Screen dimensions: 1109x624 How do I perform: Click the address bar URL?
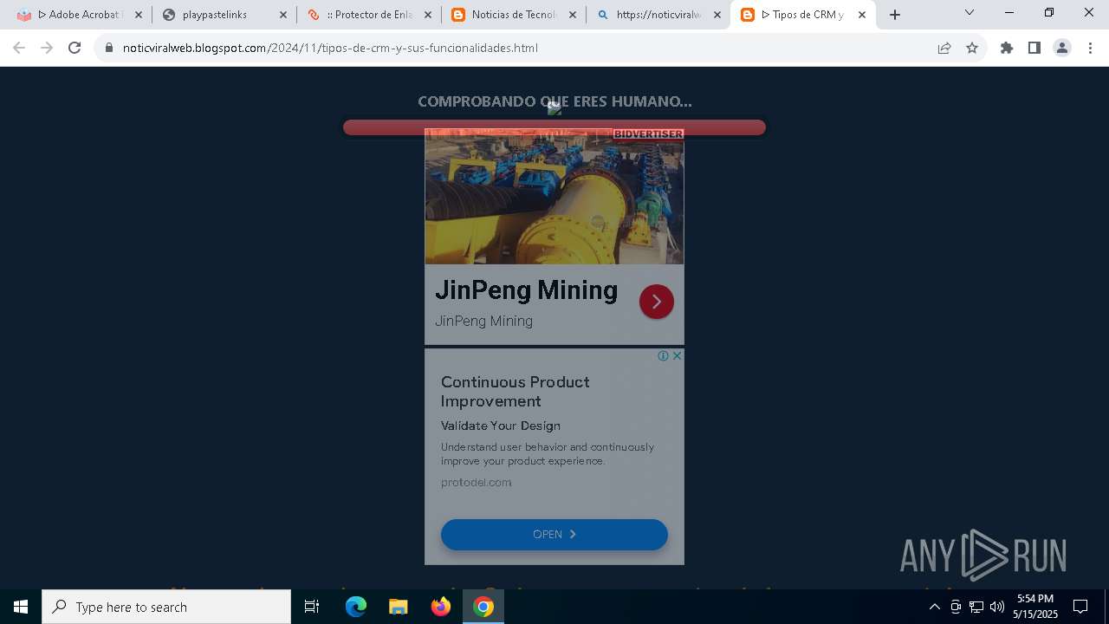click(330, 48)
